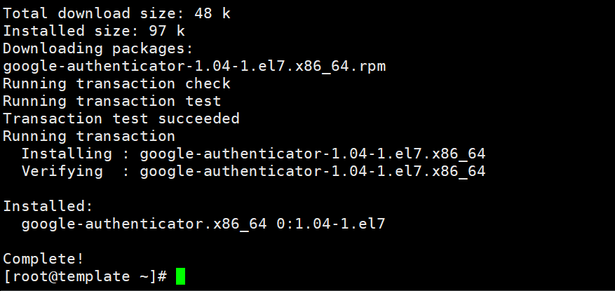Click the "Installed size" label text
The height and width of the screenshot is (291, 615).
point(62,31)
